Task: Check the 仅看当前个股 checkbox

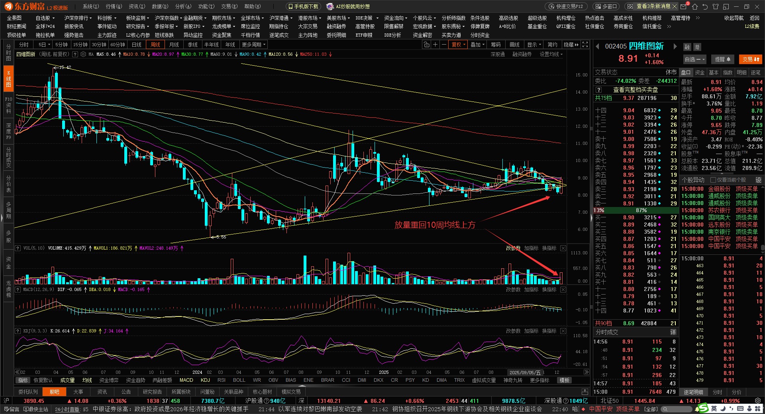Action: [713, 180]
